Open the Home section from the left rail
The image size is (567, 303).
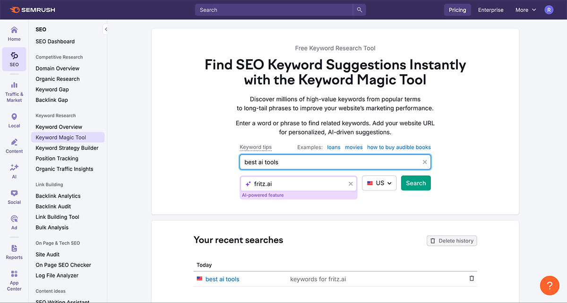(x=14, y=33)
